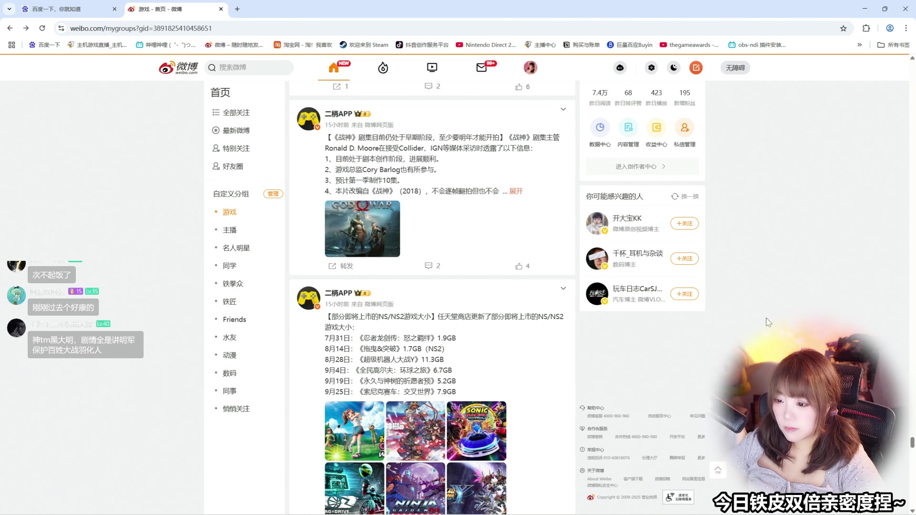Click 管理 button for custom groups

point(273,194)
